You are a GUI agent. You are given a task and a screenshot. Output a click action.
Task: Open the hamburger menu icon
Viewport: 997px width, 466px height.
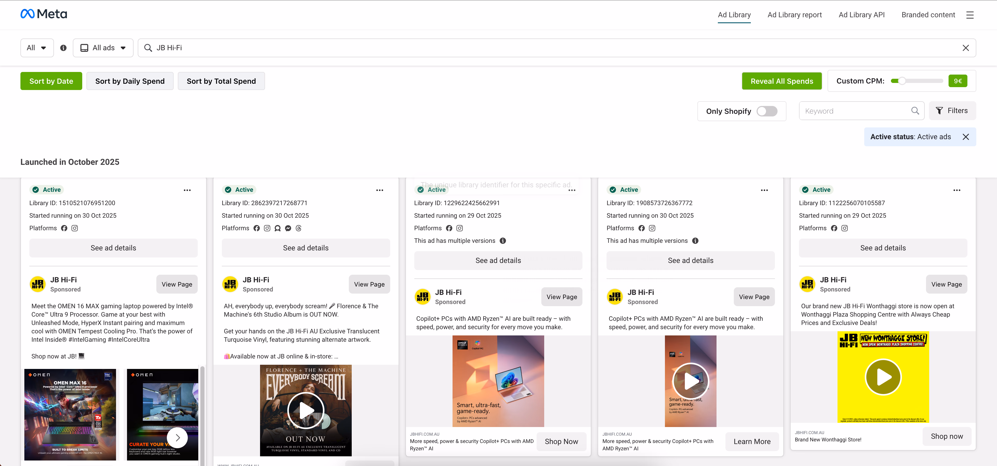pyautogui.click(x=970, y=15)
